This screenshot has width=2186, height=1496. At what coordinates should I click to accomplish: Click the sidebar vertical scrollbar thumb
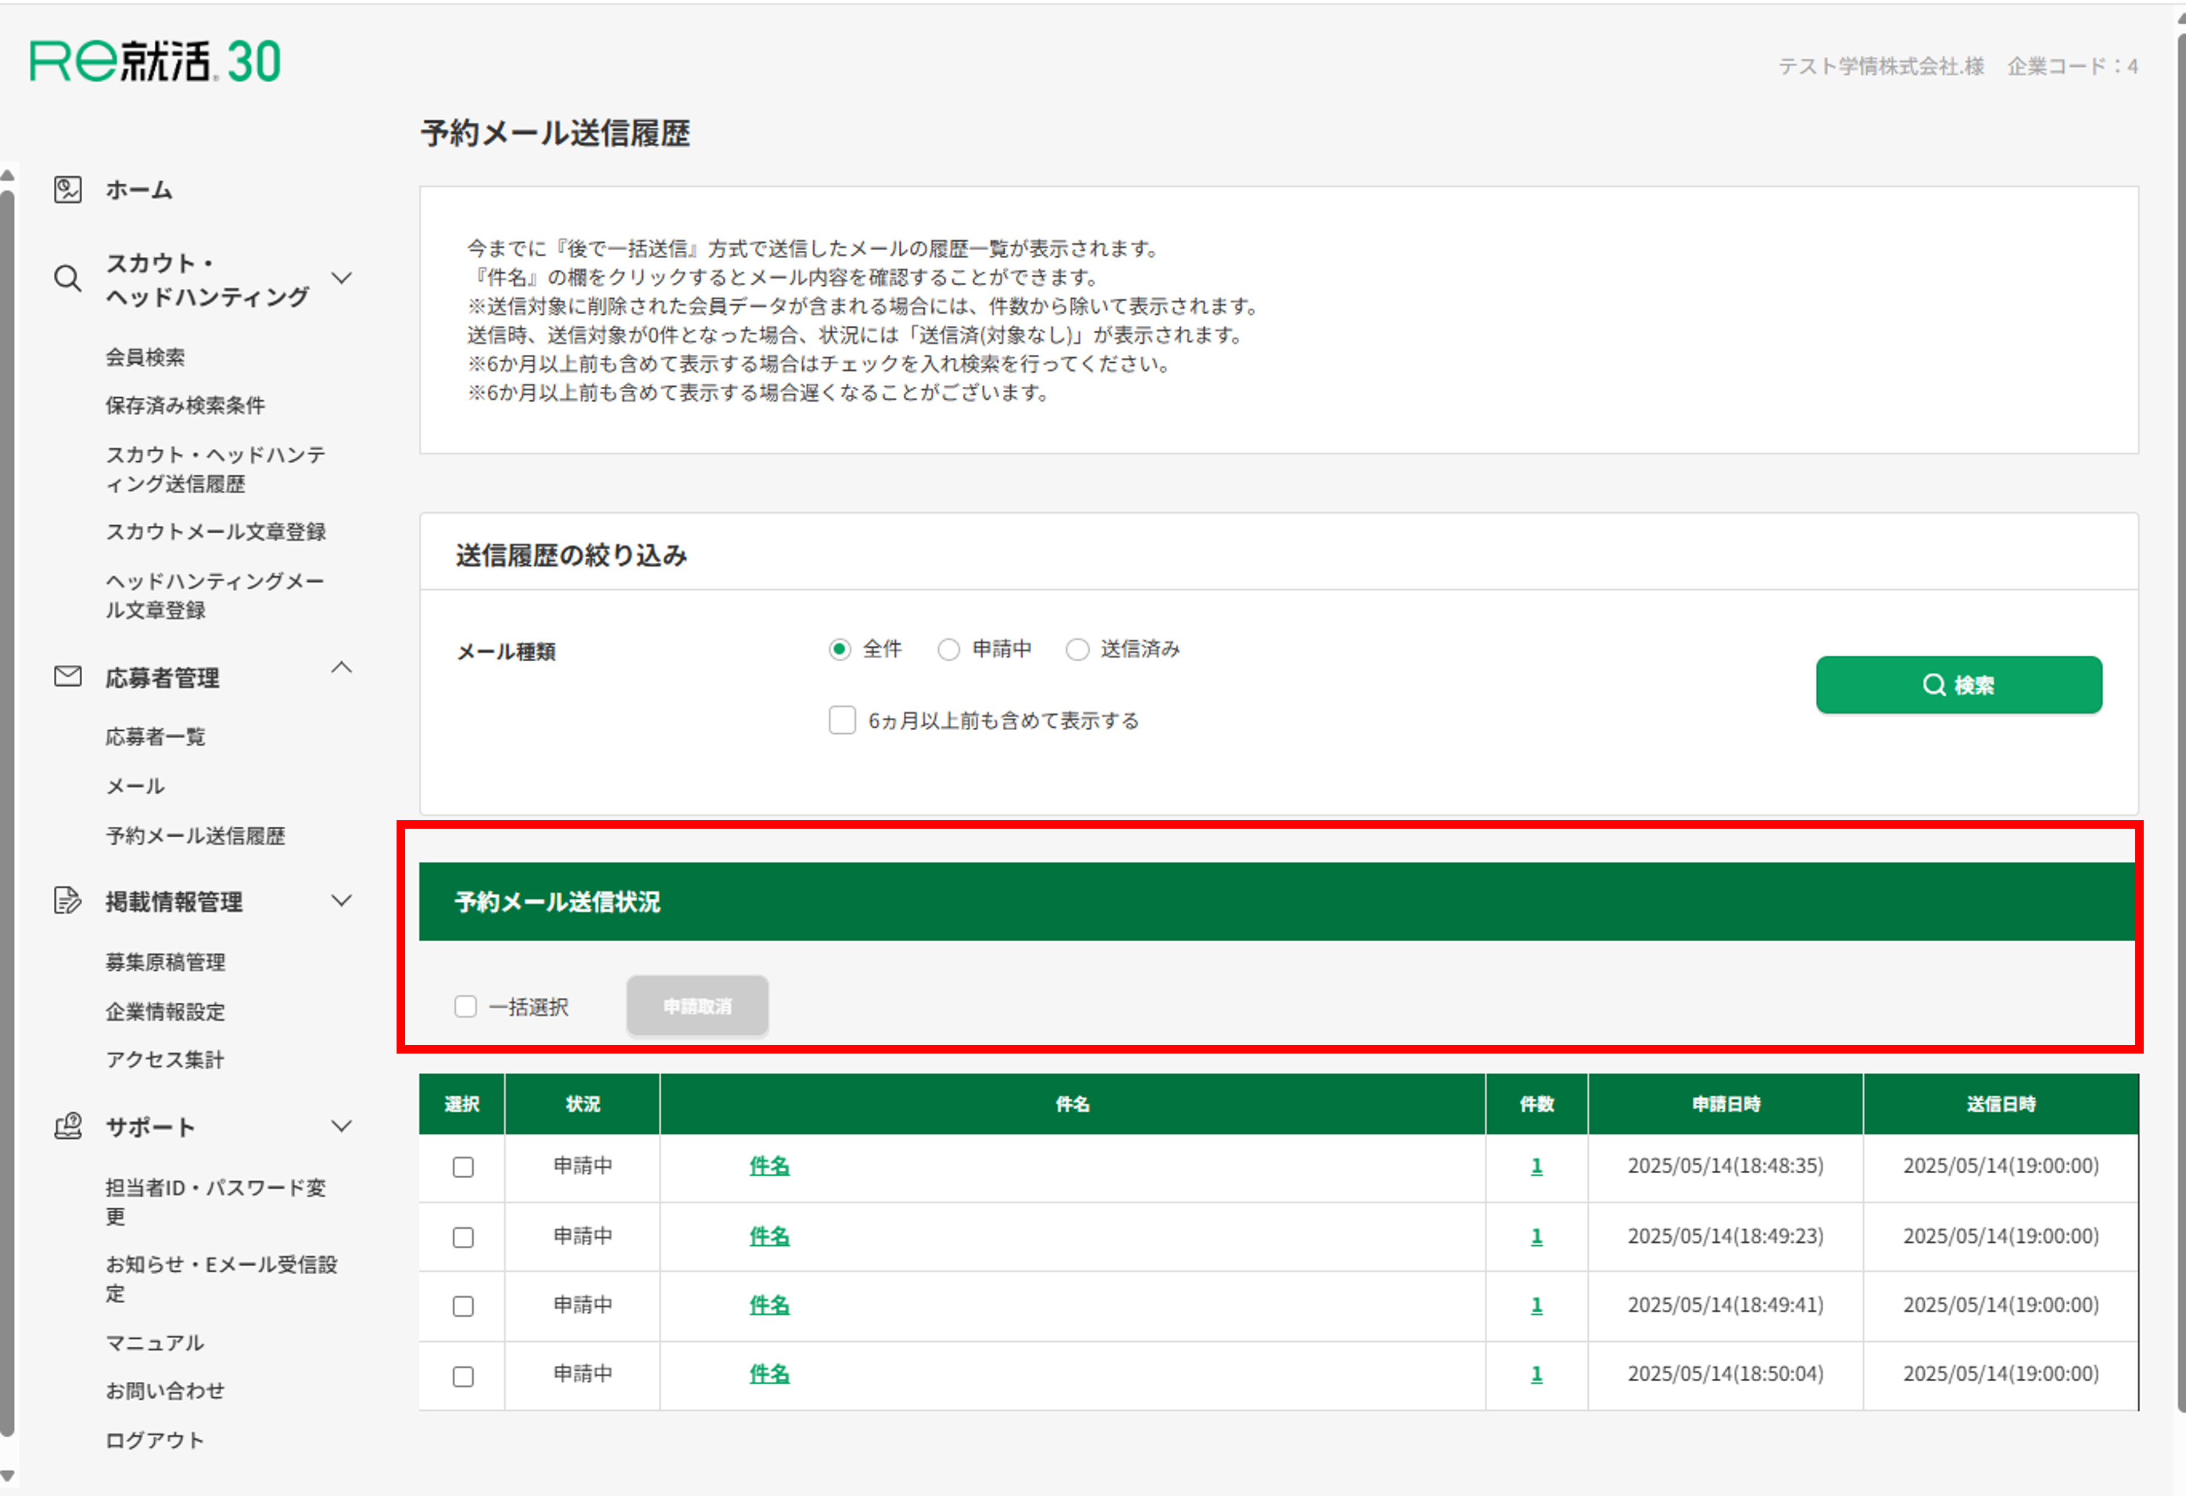pyautogui.click(x=7, y=814)
